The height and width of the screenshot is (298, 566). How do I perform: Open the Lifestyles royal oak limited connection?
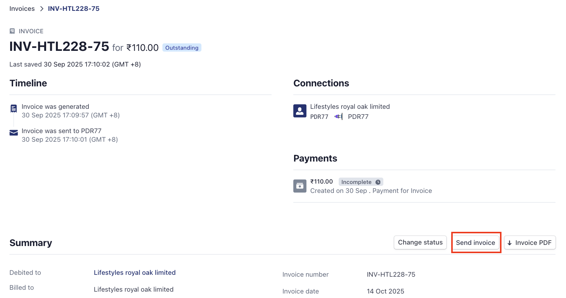(x=350, y=107)
